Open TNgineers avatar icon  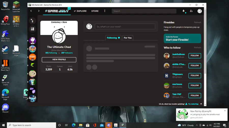[x=166, y=75]
